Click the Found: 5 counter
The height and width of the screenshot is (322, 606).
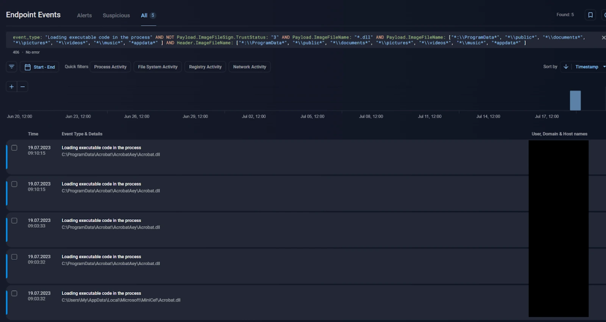[565, 15]
